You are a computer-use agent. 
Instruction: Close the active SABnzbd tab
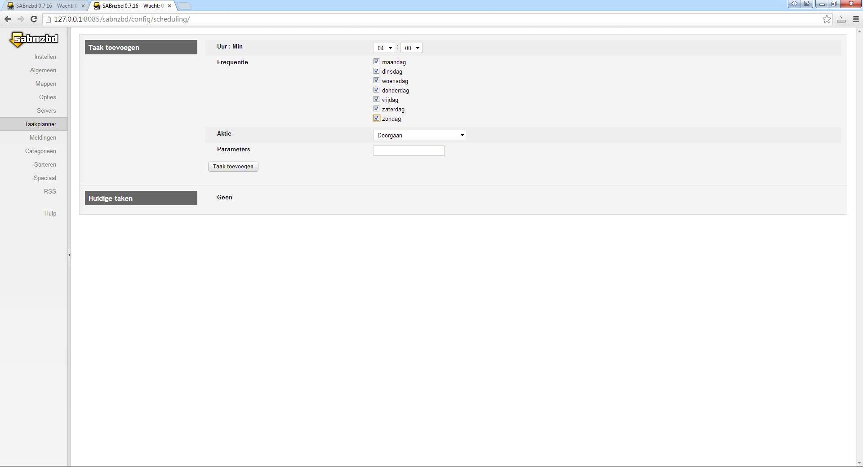tap(169, 6)
